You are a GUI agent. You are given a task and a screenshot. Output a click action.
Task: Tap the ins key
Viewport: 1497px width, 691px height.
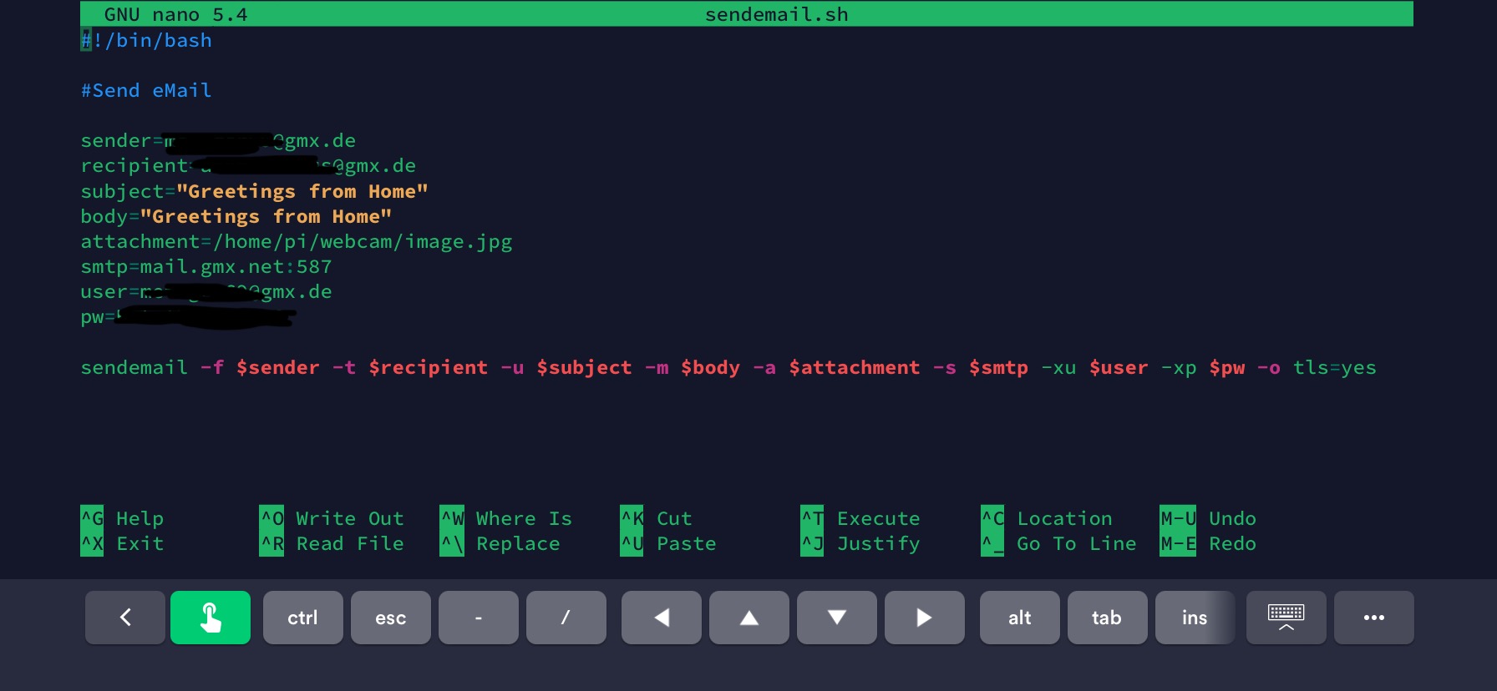click(1195, 618)
